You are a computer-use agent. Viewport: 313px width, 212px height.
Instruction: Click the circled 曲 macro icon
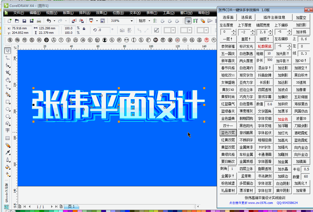pyautogui.click(x=17, y=40)
